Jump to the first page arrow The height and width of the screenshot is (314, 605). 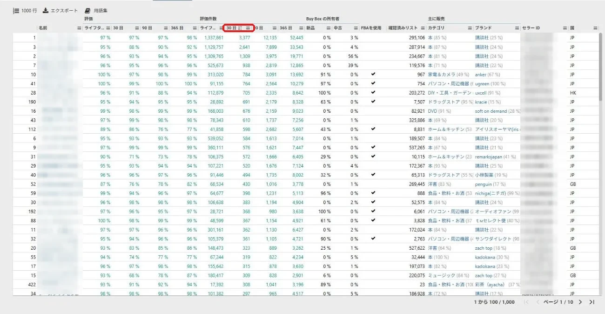[x=526, y=302]
